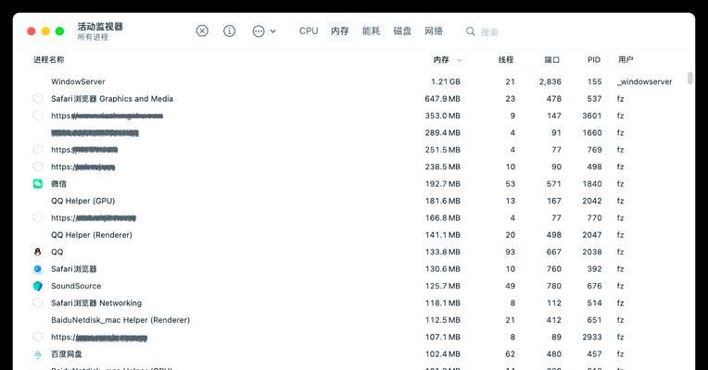708x370 pixels.
Task: Click the 647.9 MB memory value
Action: pyautogui.click(x=443, y=99)
